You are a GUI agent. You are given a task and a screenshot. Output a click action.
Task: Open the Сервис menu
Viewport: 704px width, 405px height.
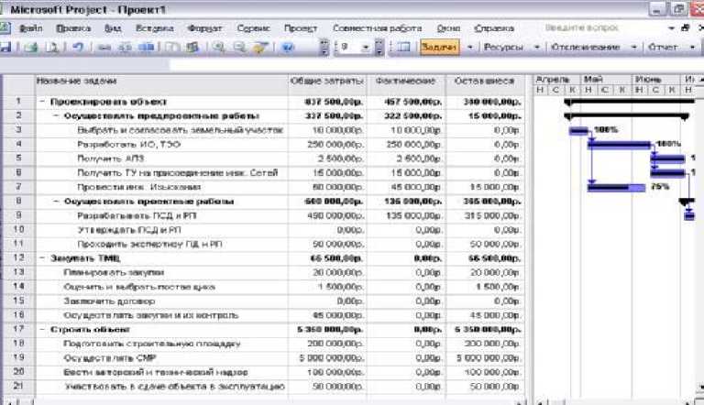click(x=253, y=28)
